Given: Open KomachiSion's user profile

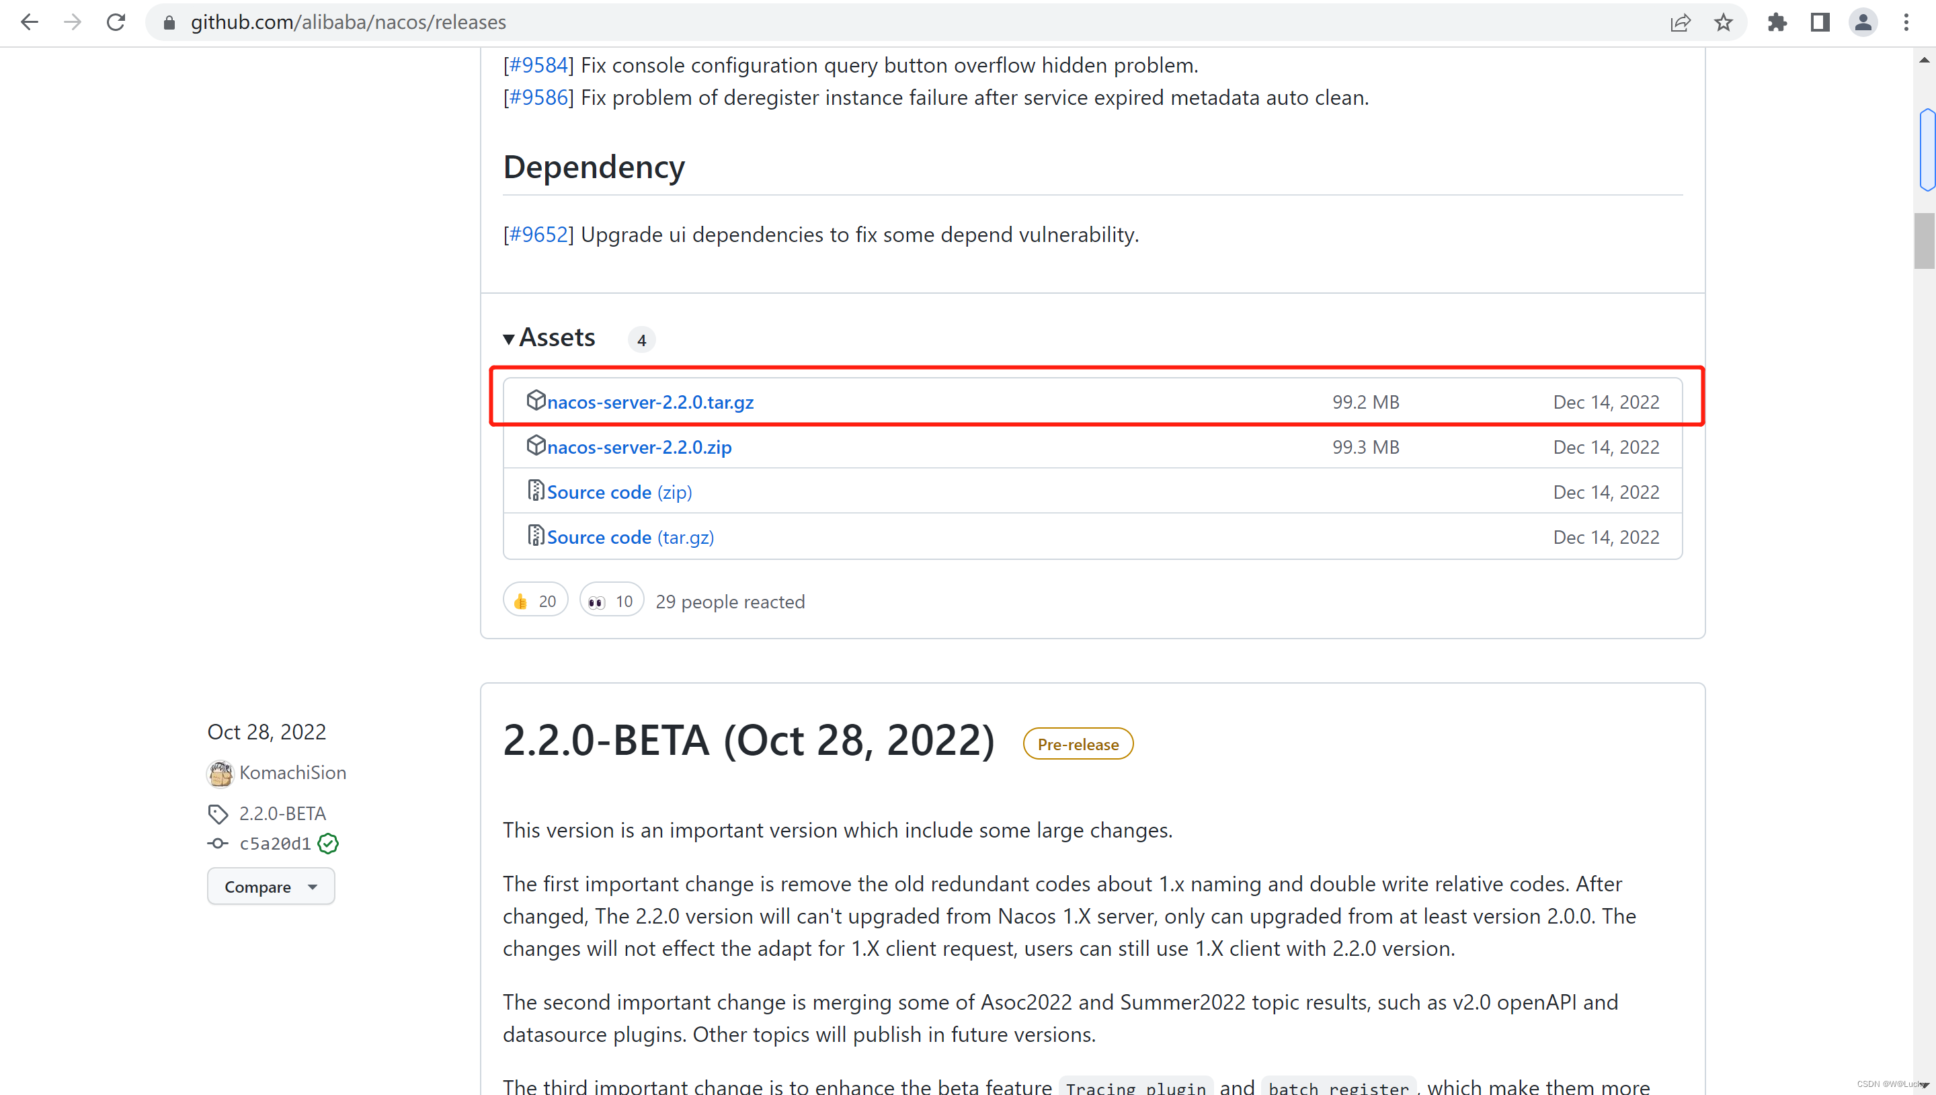Looking at the screenshot, I should (292, 772).
